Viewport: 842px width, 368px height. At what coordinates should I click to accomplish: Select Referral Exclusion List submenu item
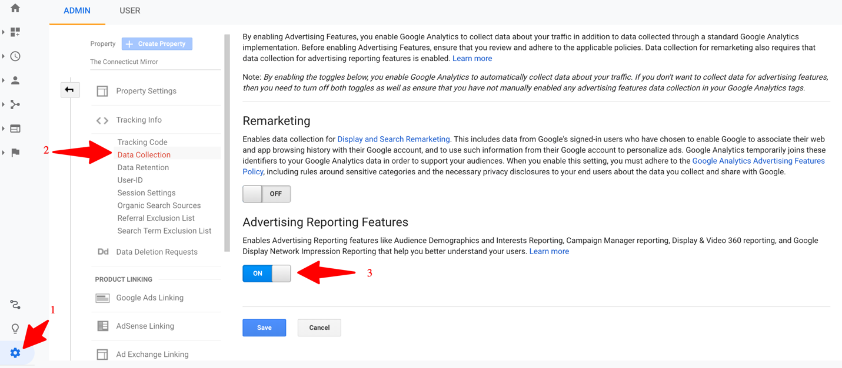tap(156, 218)
